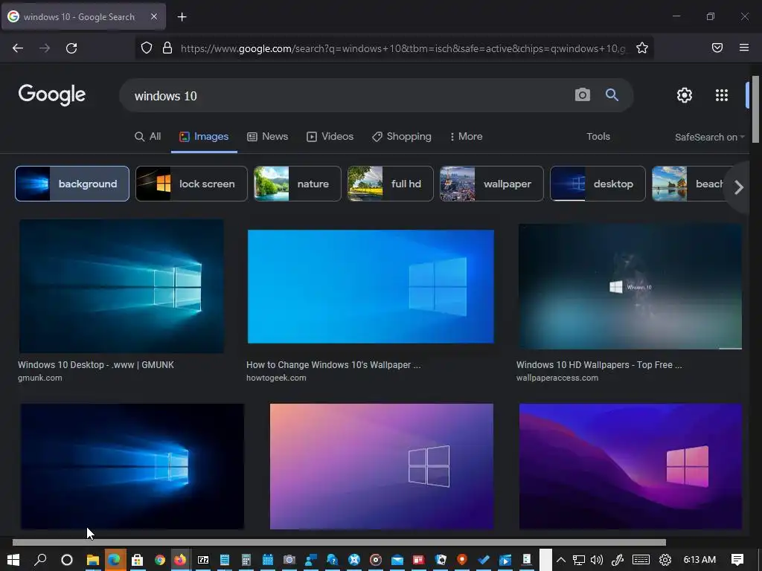This screenshot has width=762, height=571.
Task: Expand the More search options menu
Action: [466, 137]
